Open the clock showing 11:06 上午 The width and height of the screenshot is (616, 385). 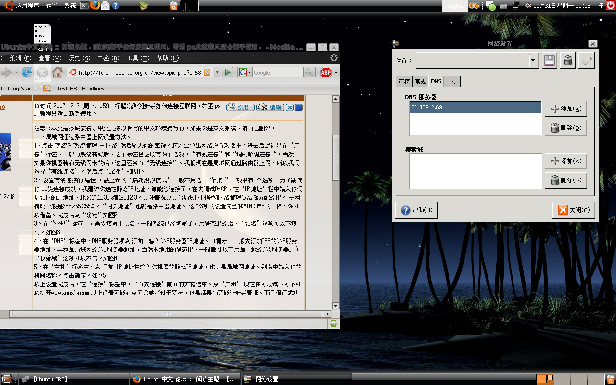coord(569,6)
